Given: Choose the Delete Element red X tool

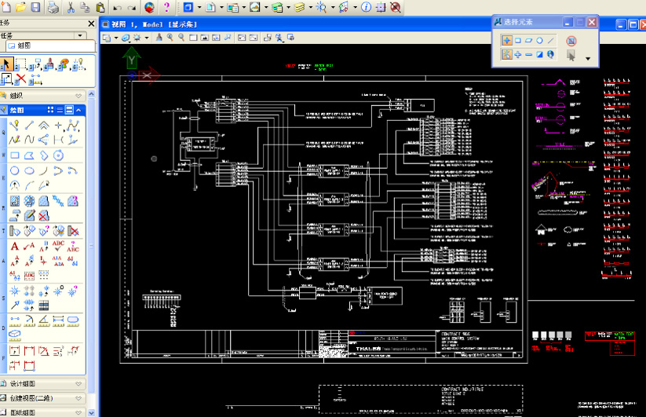Looking at the screenshot, I should pos(20,79).
